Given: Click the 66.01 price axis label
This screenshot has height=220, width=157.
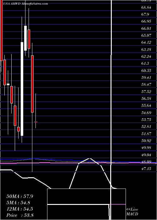Looking at the screenshot, I should (x=146, y=29).
